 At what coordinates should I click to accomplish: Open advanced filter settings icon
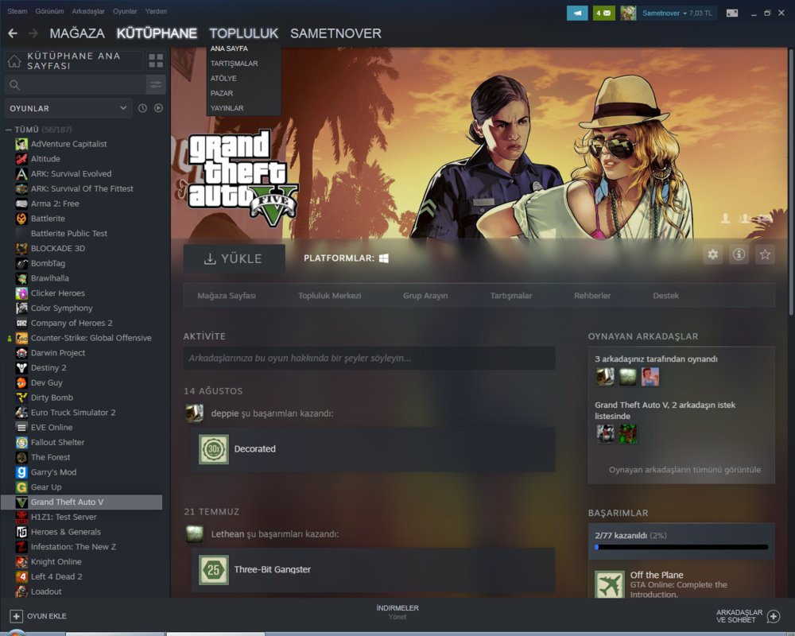coord(156,85)
